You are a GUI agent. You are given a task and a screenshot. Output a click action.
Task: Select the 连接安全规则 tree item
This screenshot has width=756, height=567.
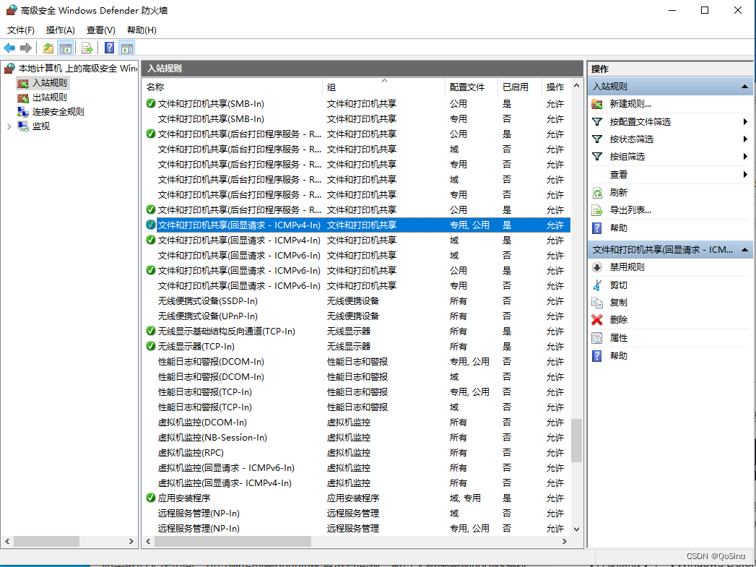coord(58,112)
